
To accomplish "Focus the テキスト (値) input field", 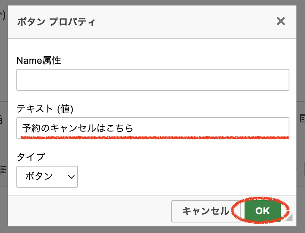I will [152, 128].
